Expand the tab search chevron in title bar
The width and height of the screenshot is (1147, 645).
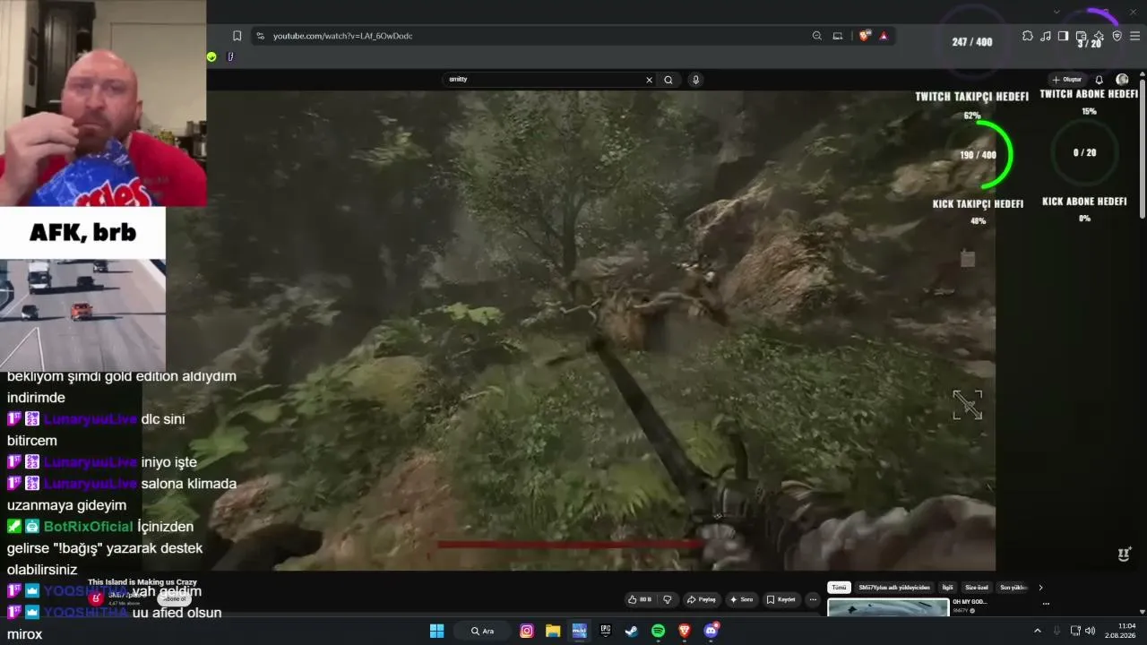[1056, 12]
